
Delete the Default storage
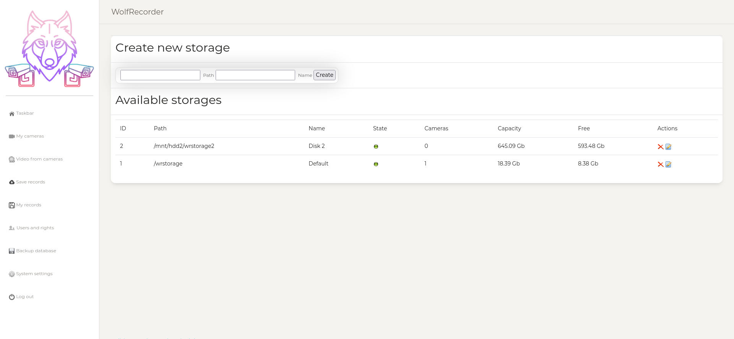(660, 164)
